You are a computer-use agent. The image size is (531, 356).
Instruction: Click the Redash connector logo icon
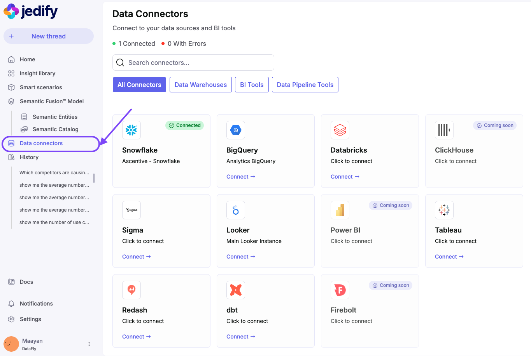131,290
